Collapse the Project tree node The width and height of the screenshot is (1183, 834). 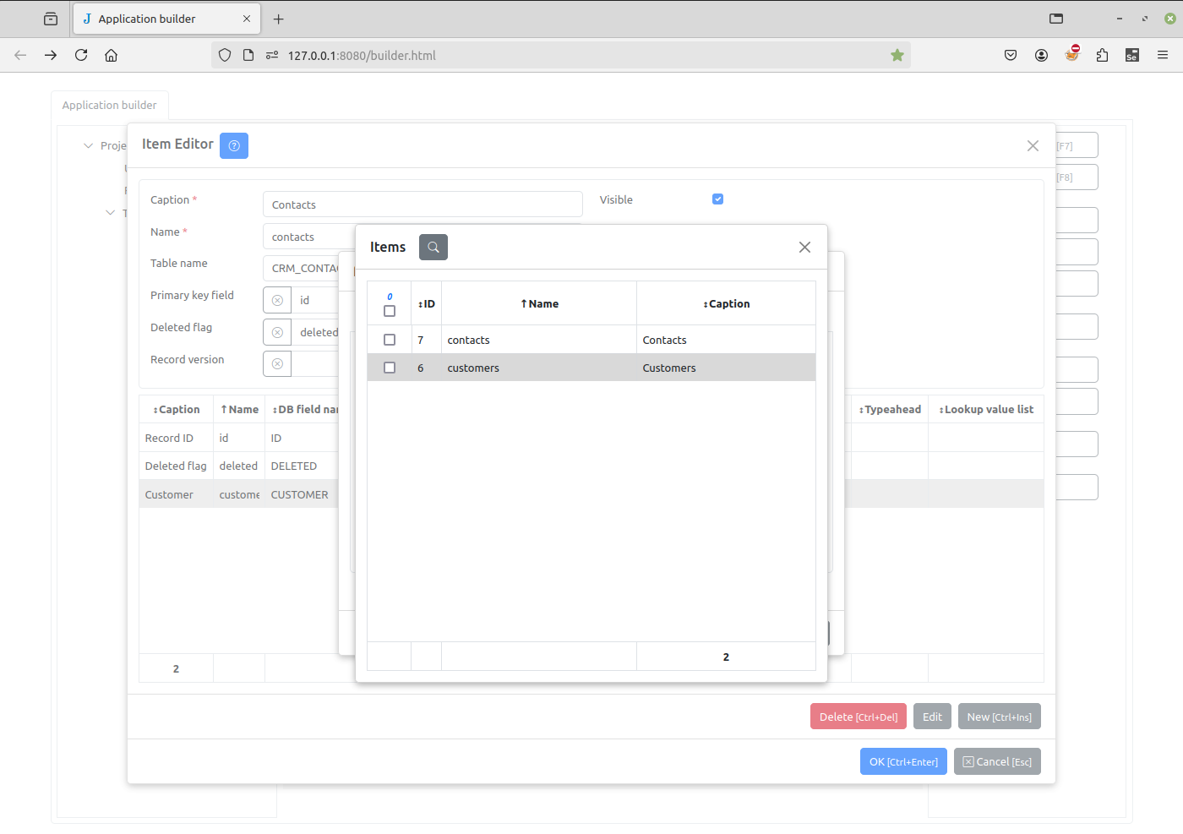tap(88, 146)
